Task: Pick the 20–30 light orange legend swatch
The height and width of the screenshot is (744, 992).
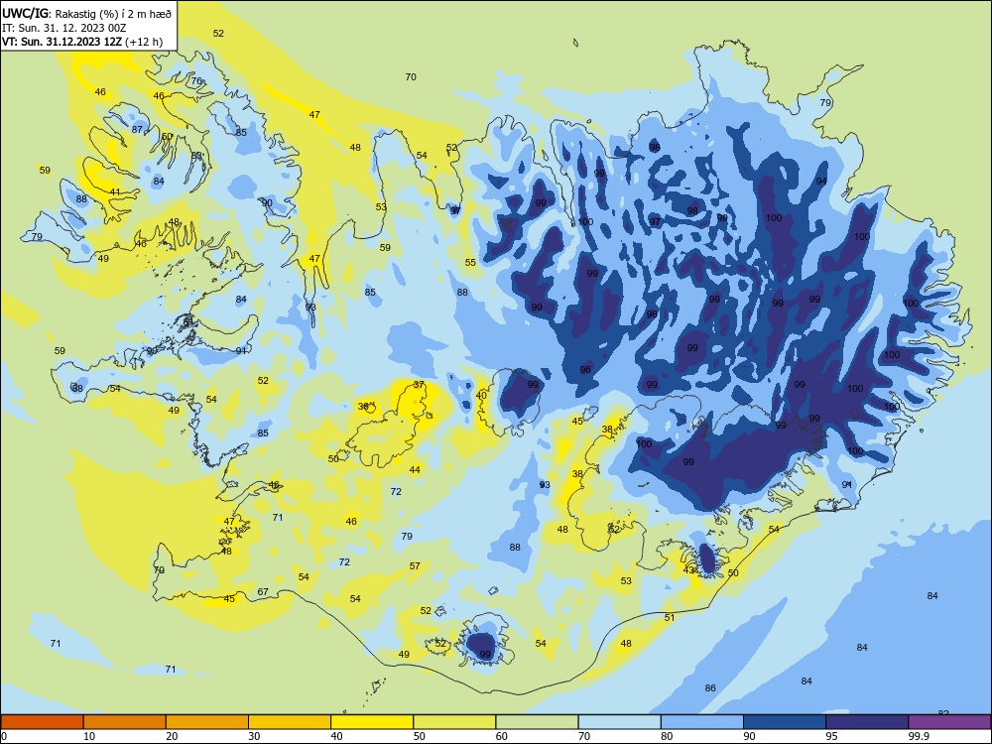Action: [207, 722]
